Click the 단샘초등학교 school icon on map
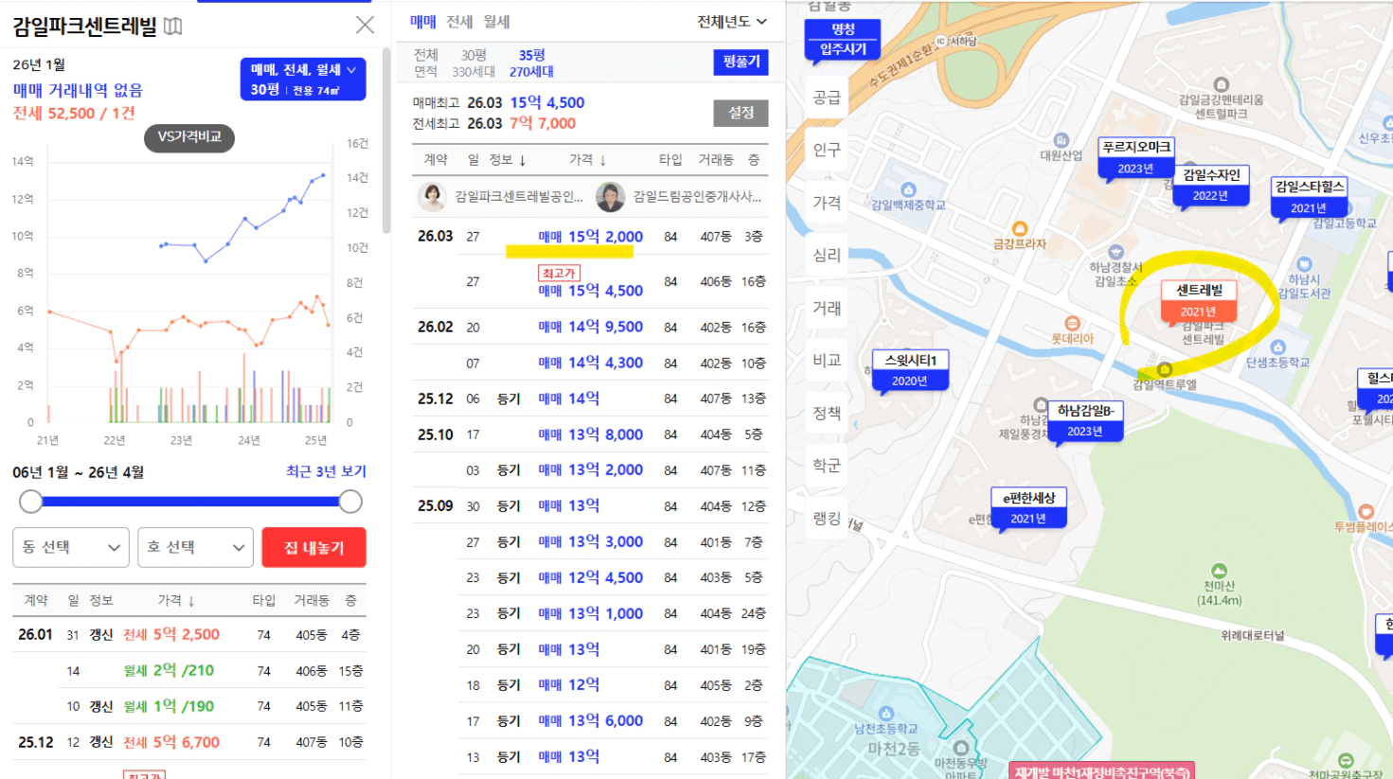The image size is (1393, 779). pos(1277,347)
